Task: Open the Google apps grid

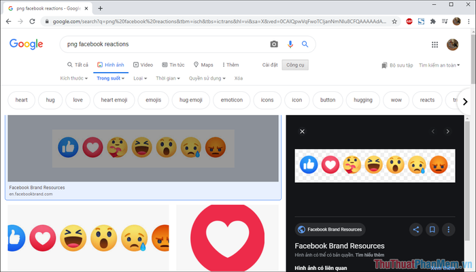Action: tap(435, 45)
